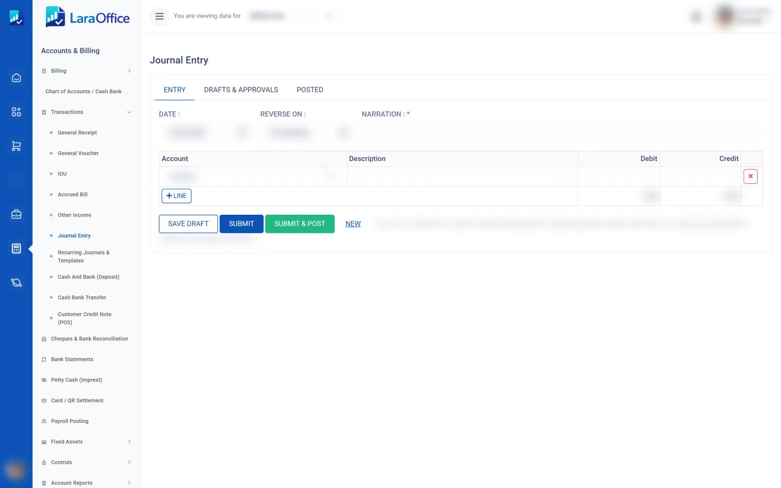Open Payroll Posting in sidebar
Viewport: 781px width, 488px height.
[x=70, y=421]
